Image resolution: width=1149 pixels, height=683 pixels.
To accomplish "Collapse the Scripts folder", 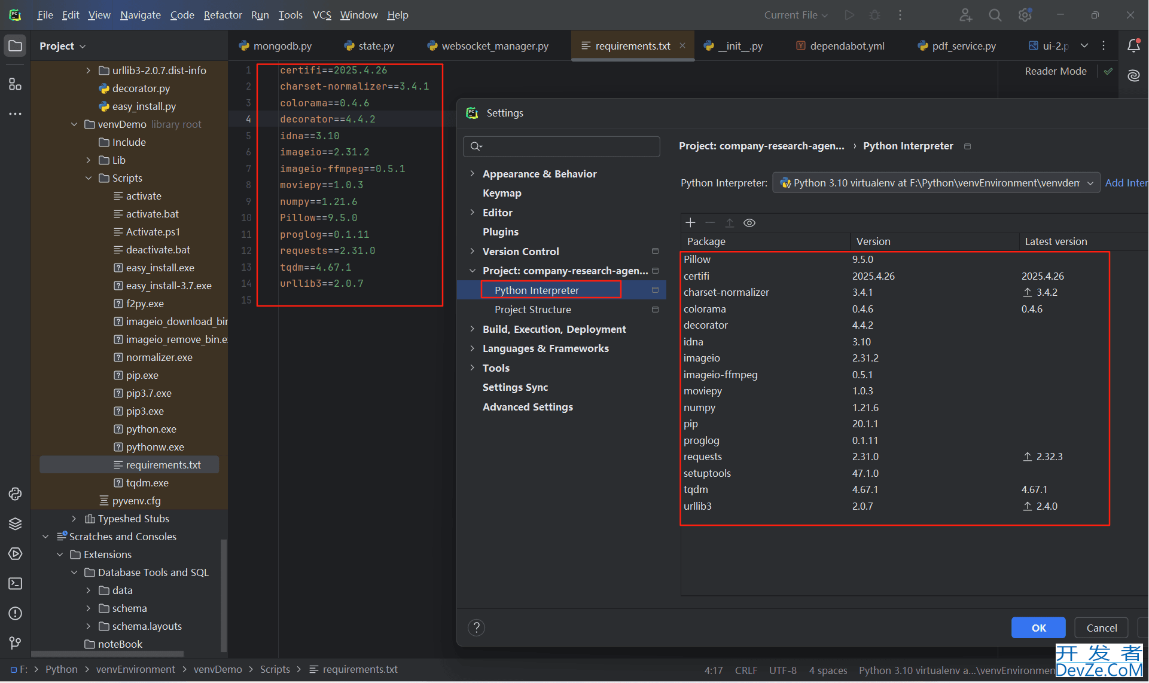I will click(x=89, y=178).
